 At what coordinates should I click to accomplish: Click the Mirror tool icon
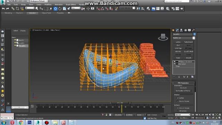coord(138,9)
